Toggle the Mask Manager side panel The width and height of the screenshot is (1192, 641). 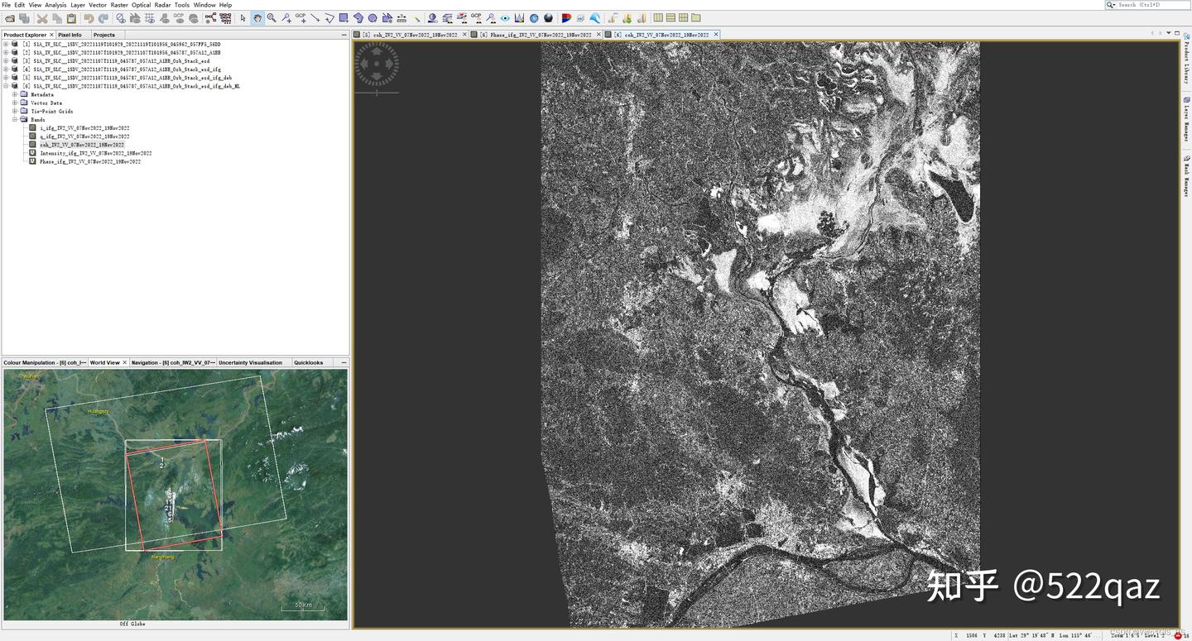[1187, 157]
